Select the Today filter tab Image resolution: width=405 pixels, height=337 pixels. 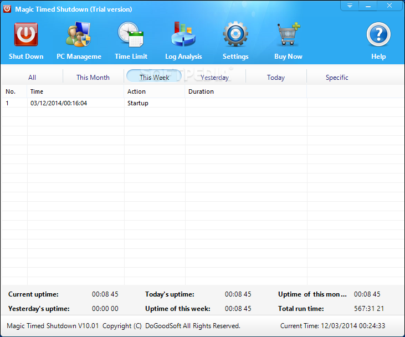(276, 77)
